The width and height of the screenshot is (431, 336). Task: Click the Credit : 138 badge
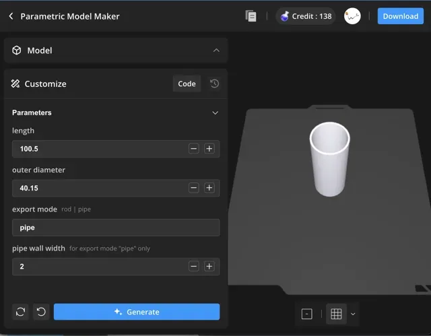306,16
